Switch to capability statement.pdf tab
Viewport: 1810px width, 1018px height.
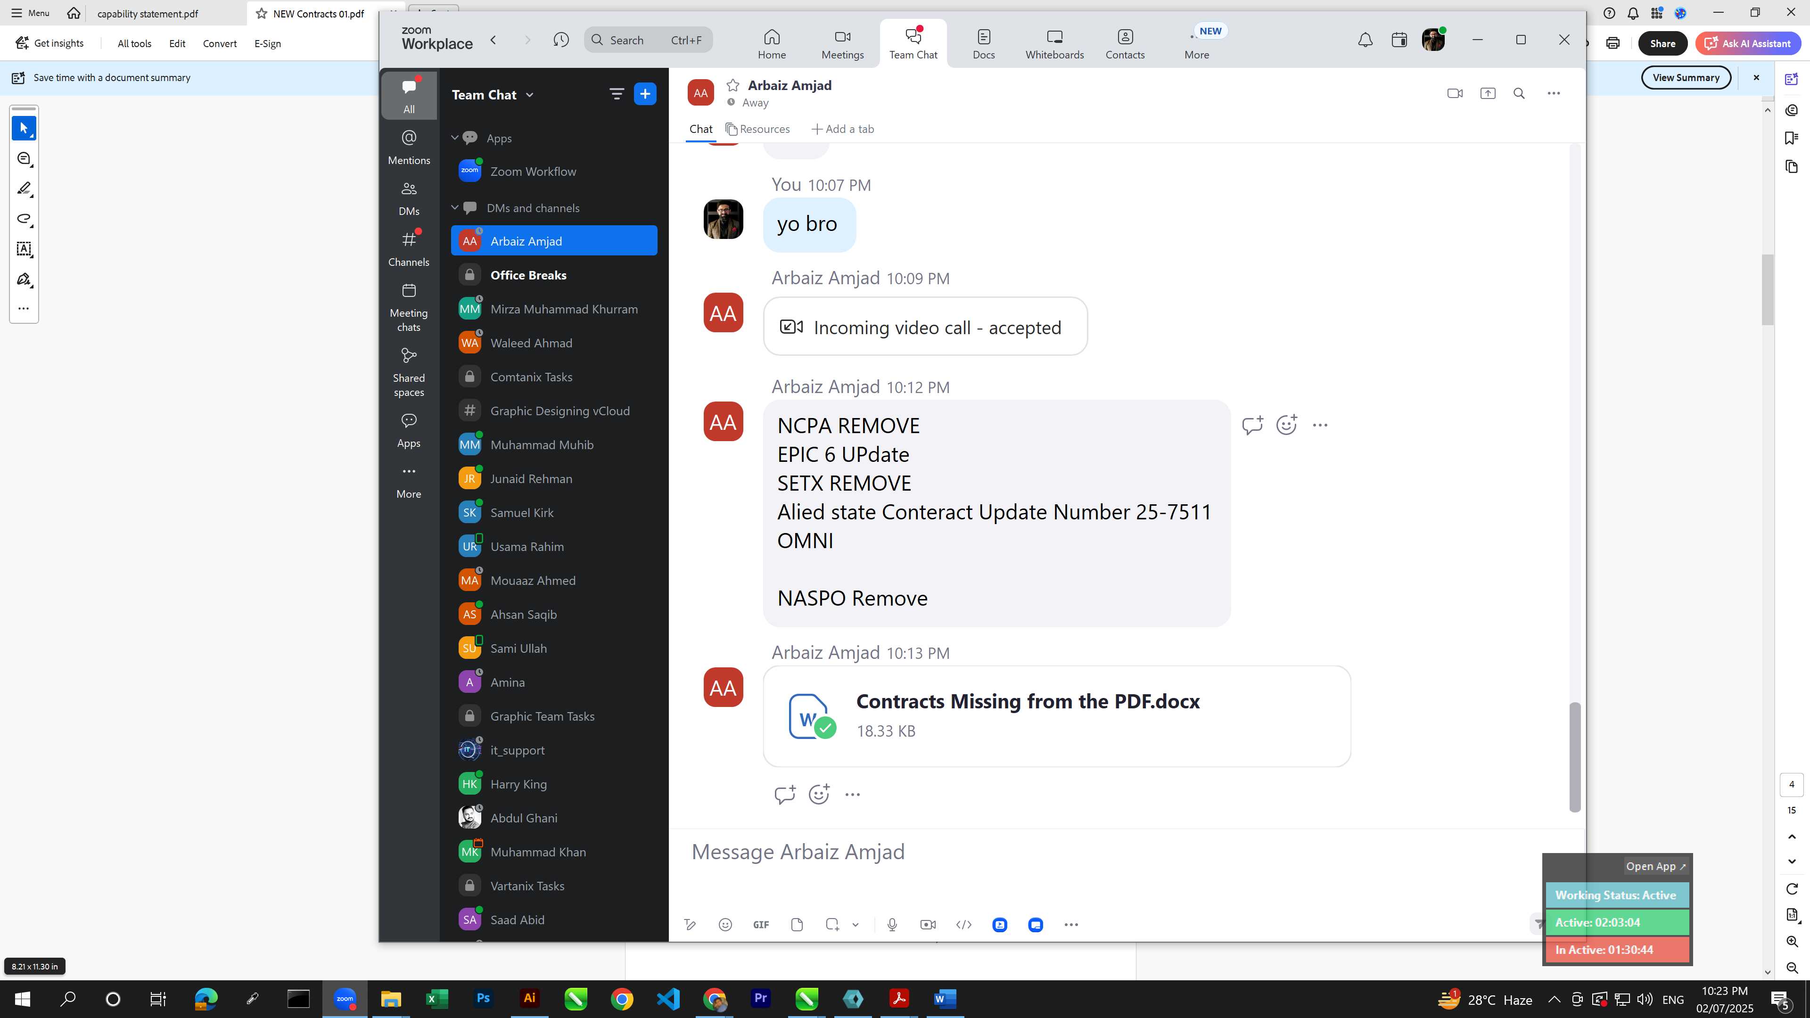click(148, 13)
